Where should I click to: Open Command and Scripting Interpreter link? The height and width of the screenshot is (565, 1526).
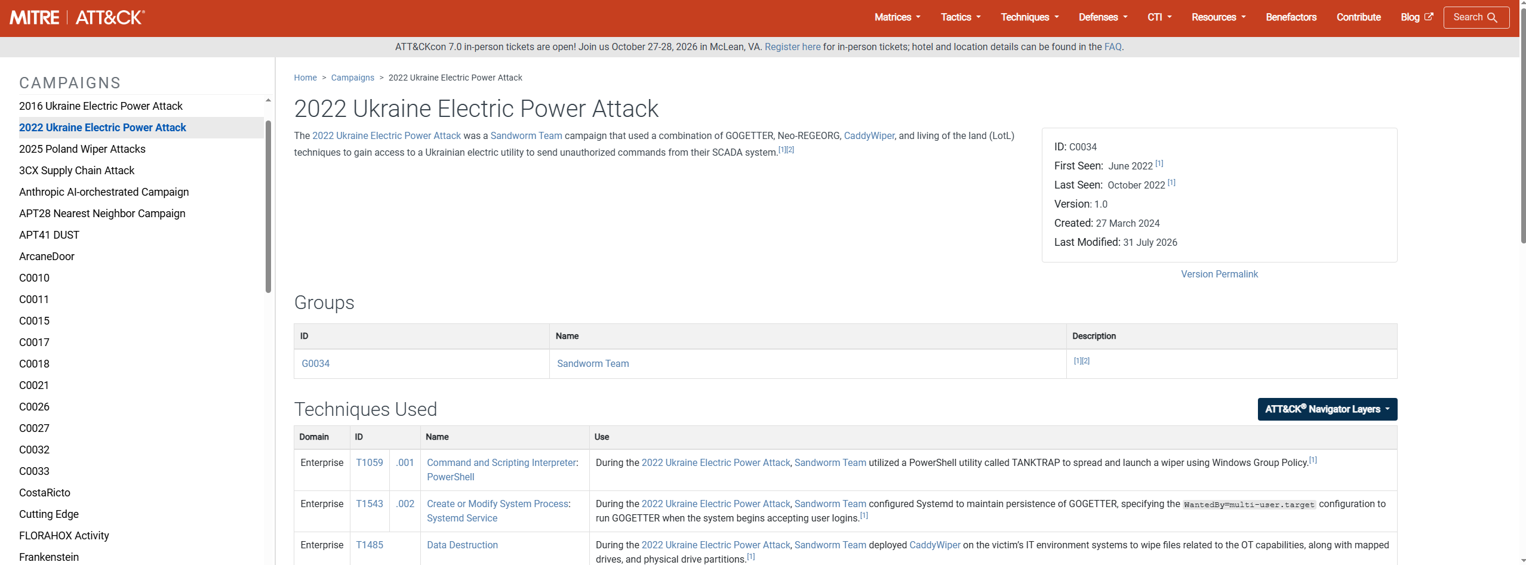coord(502,463)
